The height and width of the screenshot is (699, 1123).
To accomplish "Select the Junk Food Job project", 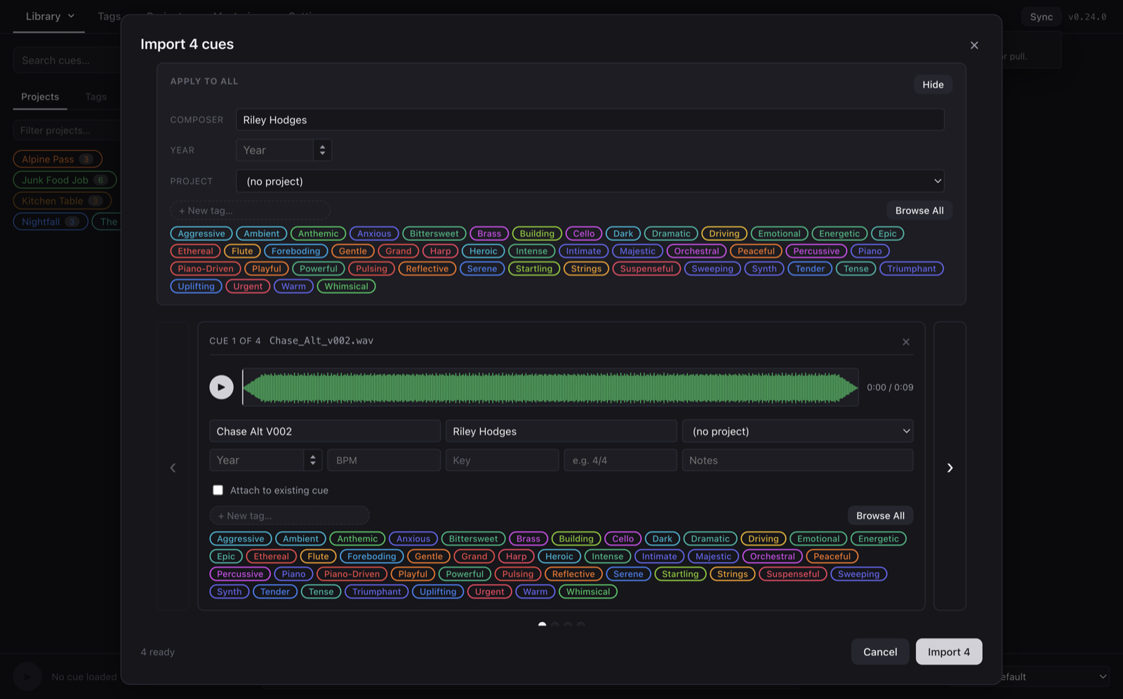I will point(65,180).
